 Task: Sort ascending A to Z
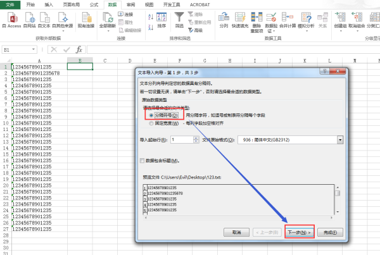point(151,16)
